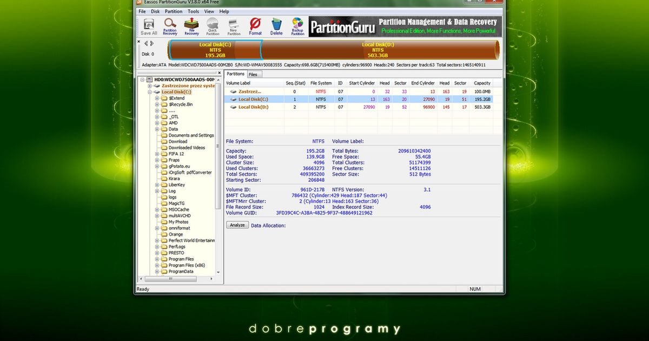Open the Tools menu

(x=193, y=11)
